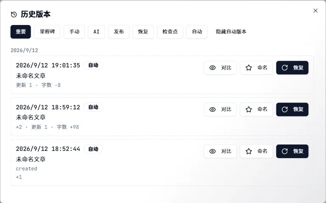Switch to the 里程碑 filter
The height and width of the screenshot is (203, 326).
point(47,32)
